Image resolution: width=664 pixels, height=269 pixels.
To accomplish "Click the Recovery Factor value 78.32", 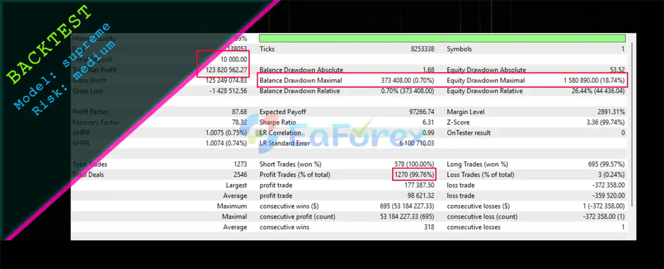I will pos(238,122).
